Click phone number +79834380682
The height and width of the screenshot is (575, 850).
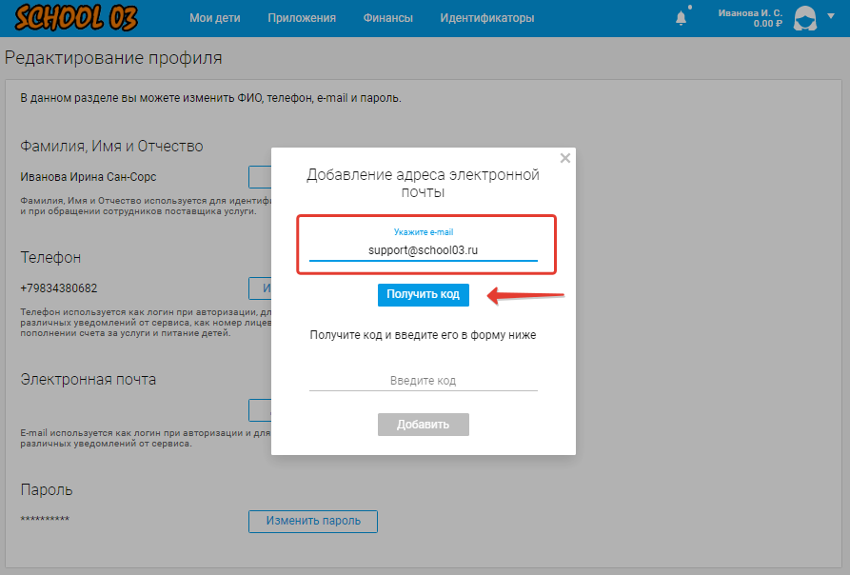59,288
